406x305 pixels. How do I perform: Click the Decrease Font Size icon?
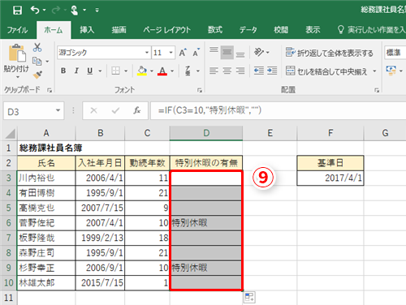[197, 53]
